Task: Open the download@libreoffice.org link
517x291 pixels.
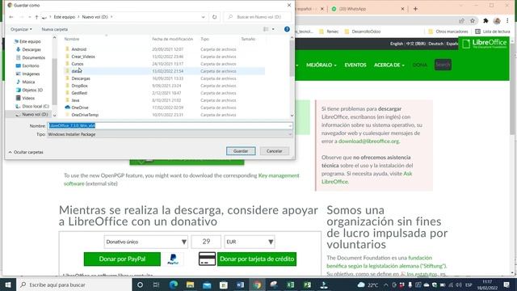Action: pyautogui.click(x=368, y=141)
